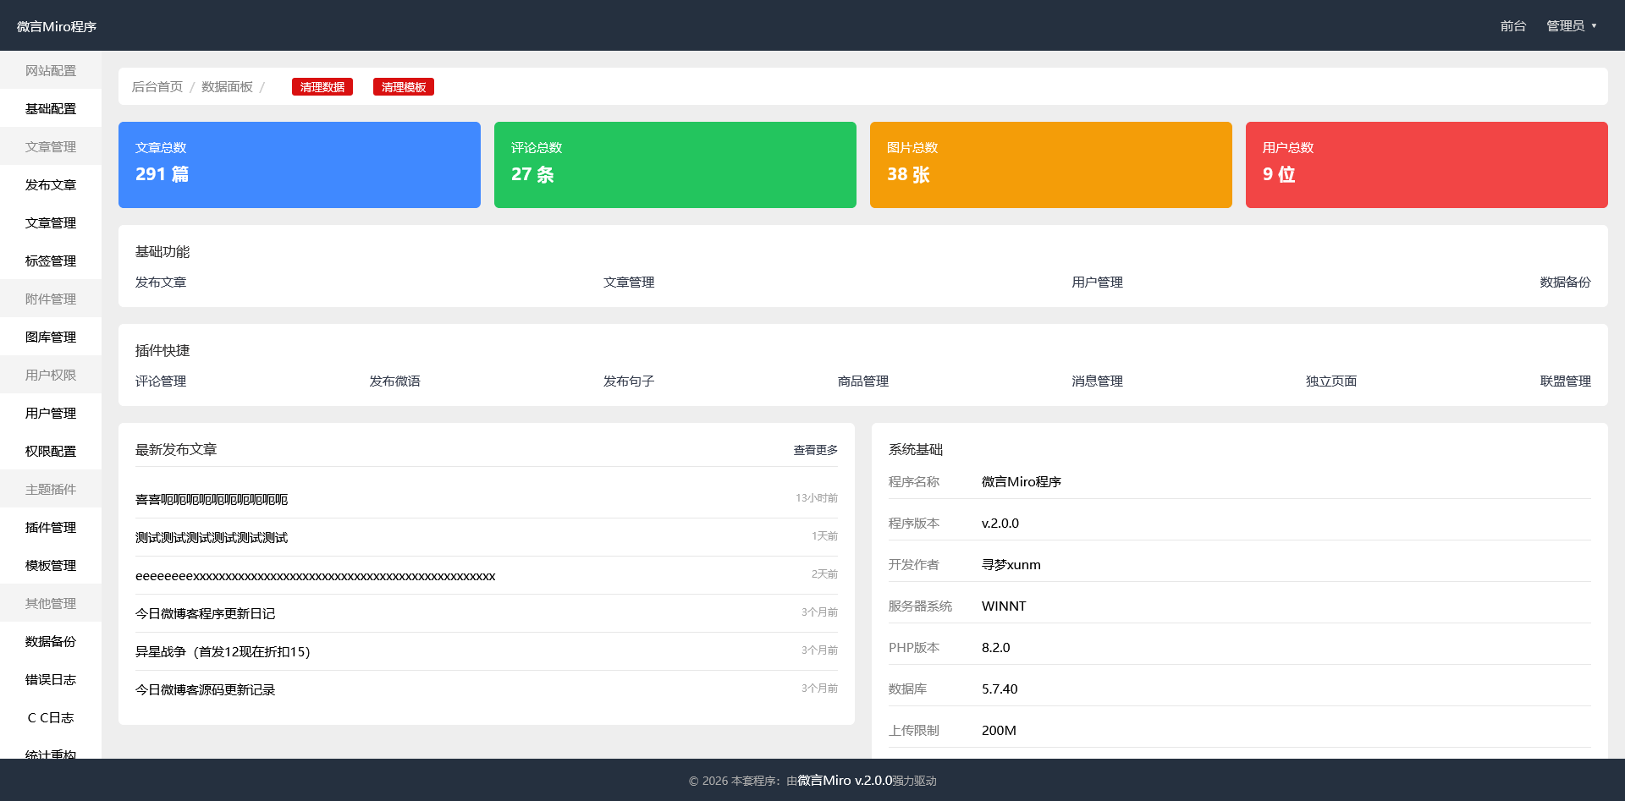Select the program version value v.2.0.0

1000,523
